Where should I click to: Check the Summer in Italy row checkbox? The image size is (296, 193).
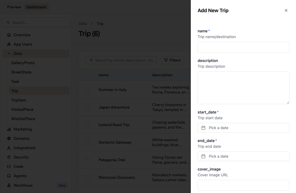[88, 90]
